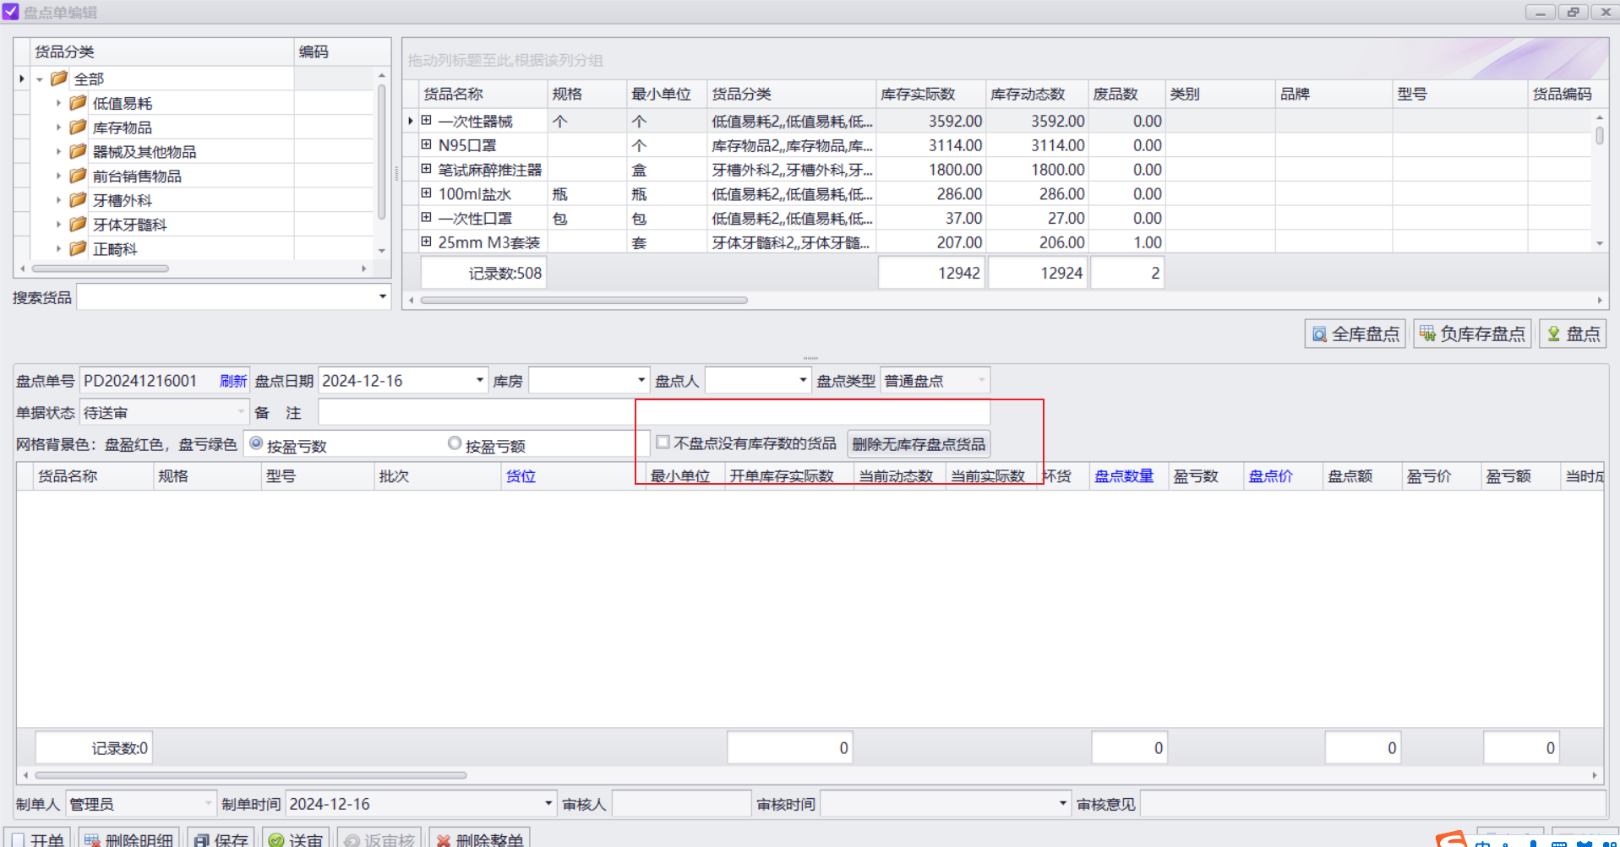Viewport: 1620px width, 847px height.
Task: Open the 库房 dropdown
Action: tap(641, 380)
